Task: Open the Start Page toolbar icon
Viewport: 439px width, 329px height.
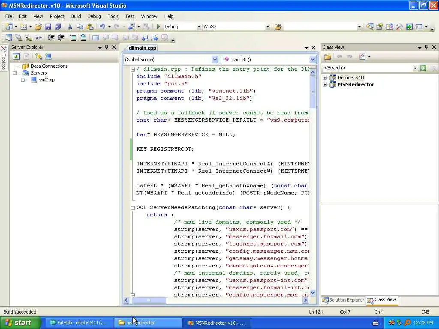Action: pyautogui.click(x=409, y=27)
